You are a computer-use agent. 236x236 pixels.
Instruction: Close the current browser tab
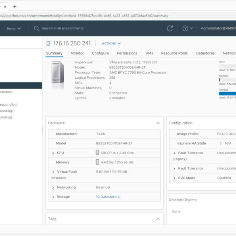coord(5,6)
